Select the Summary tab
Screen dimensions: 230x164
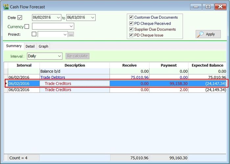(14, 46)
